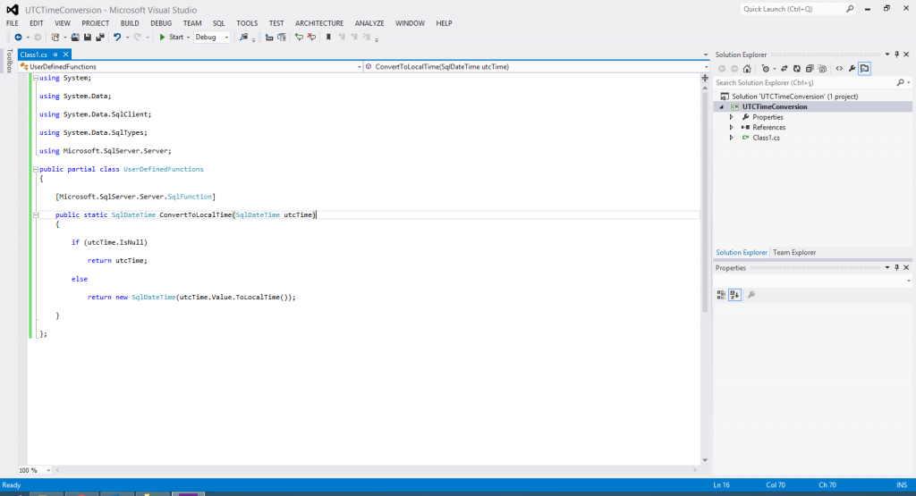Click the New Project toolbar icon
This screenshot has width=916, height=496.
55,38
